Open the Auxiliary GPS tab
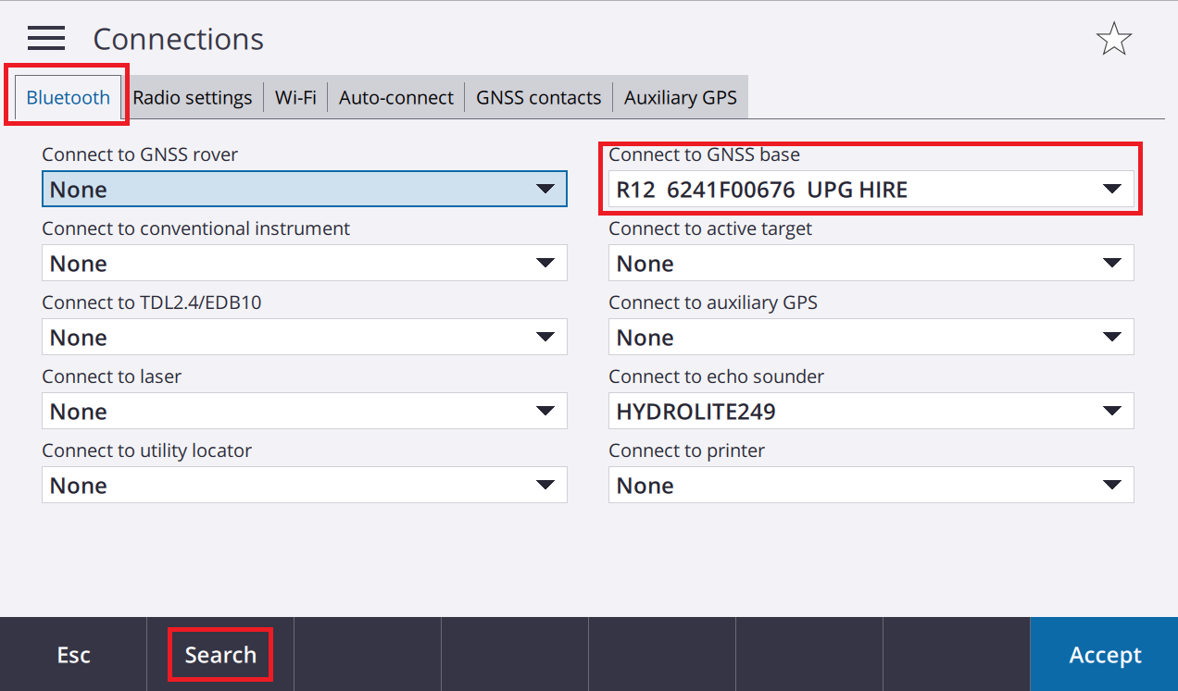 (681, 97)
